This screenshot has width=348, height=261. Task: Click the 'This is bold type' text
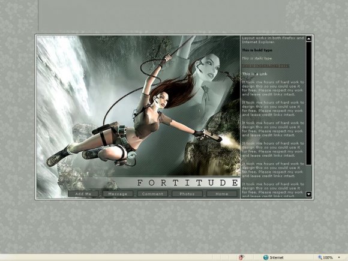pyautogui.click(x=257, y=50)
